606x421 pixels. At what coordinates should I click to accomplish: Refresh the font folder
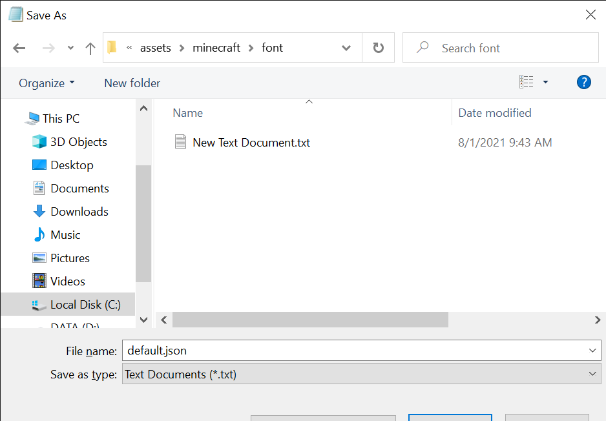click(379, 48)
